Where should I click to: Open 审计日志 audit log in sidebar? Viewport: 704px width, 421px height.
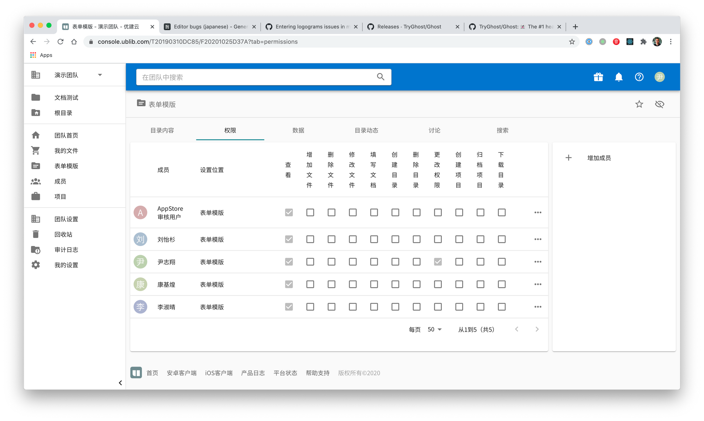coord(66,250)
